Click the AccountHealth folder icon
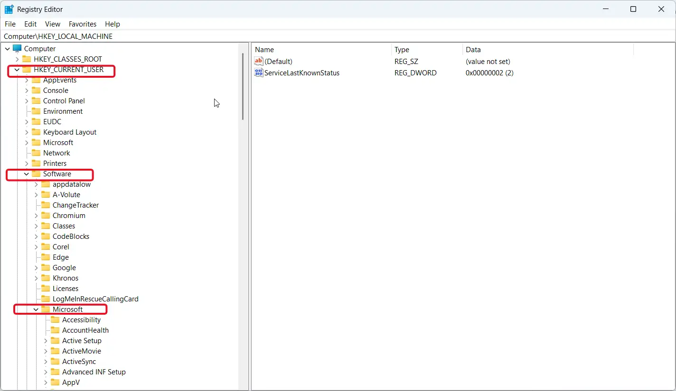This screenshot has width=676, height=391. (55, 330)
